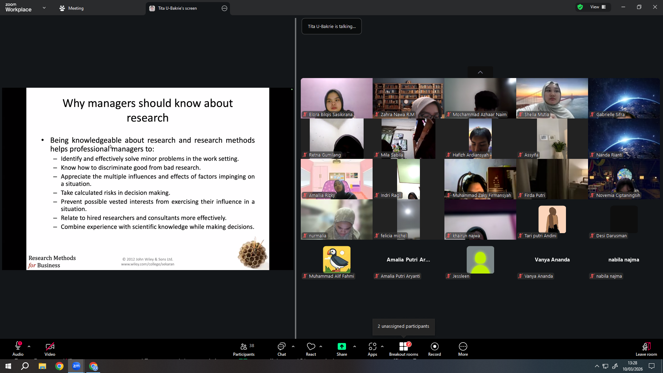Open Breakout rooms

coord(403,349)
